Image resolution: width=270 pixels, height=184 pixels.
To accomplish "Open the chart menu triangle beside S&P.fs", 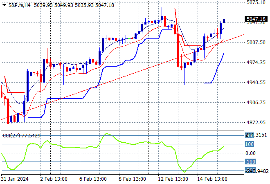I will 4,5.
